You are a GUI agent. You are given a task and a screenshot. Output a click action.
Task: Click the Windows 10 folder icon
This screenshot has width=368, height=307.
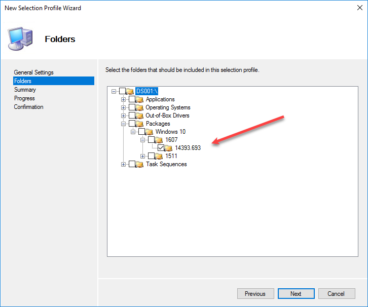tap(150, 132)
